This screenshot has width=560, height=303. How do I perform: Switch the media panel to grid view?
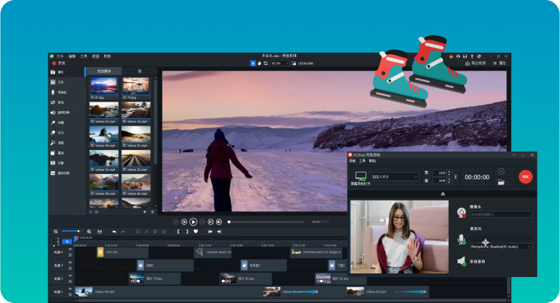tap(91, 212)
